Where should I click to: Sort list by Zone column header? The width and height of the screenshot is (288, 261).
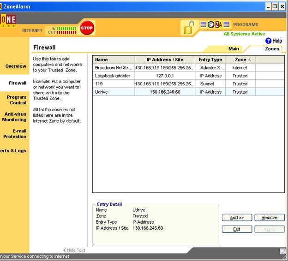coord(240,59)
